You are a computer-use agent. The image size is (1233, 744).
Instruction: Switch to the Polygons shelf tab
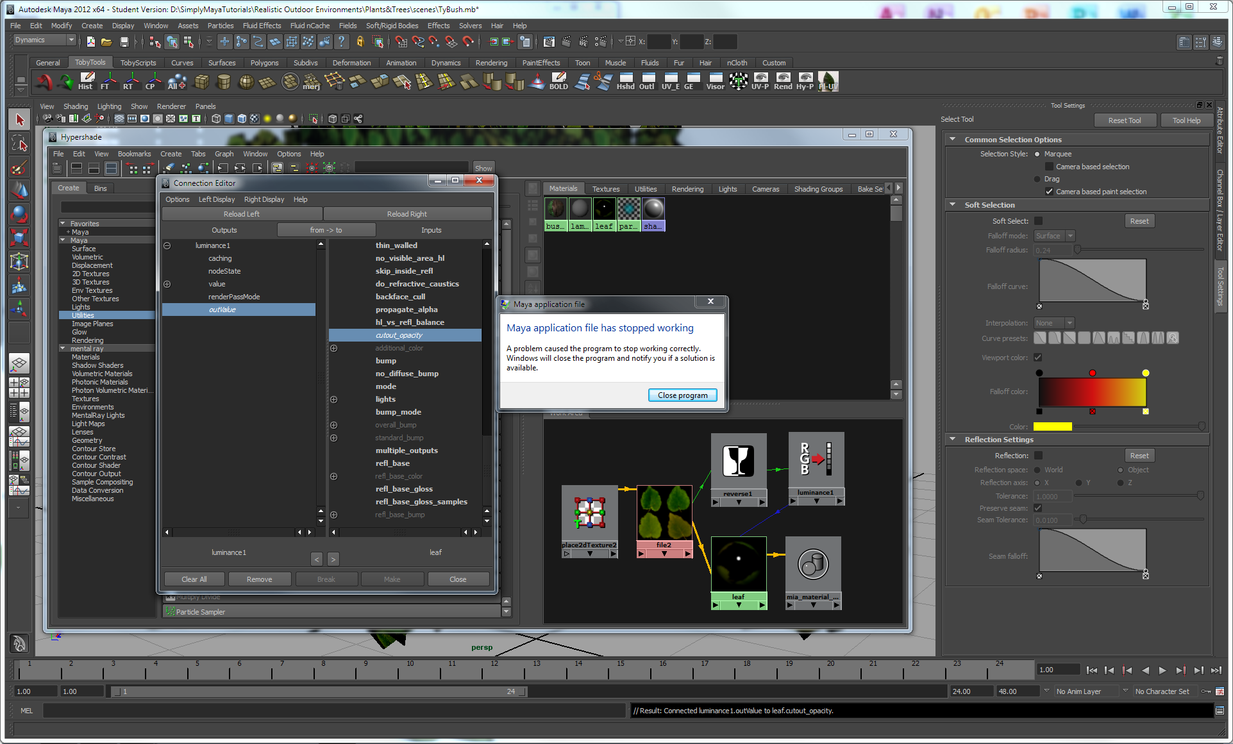pyautogui.click(x=264, y=63)
